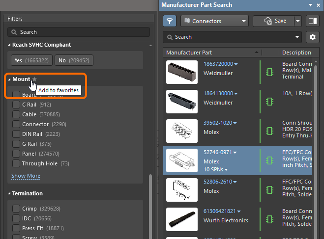Sort by Manufacturer Part column header
This screenshot has height=239, width=324.
(212, 53)
